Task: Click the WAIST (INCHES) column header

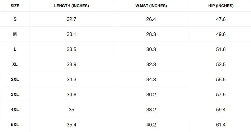Action: 151,6
